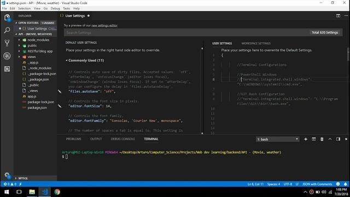350x197 pixels.
Task: Edit files.autoSave setting with pencil icon
Action: click(60, 91)
